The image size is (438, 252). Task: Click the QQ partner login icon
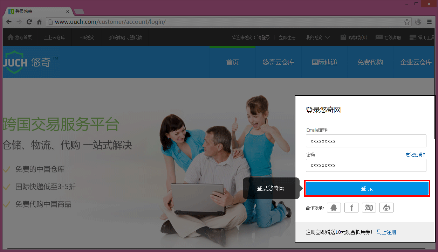point(334,208)
